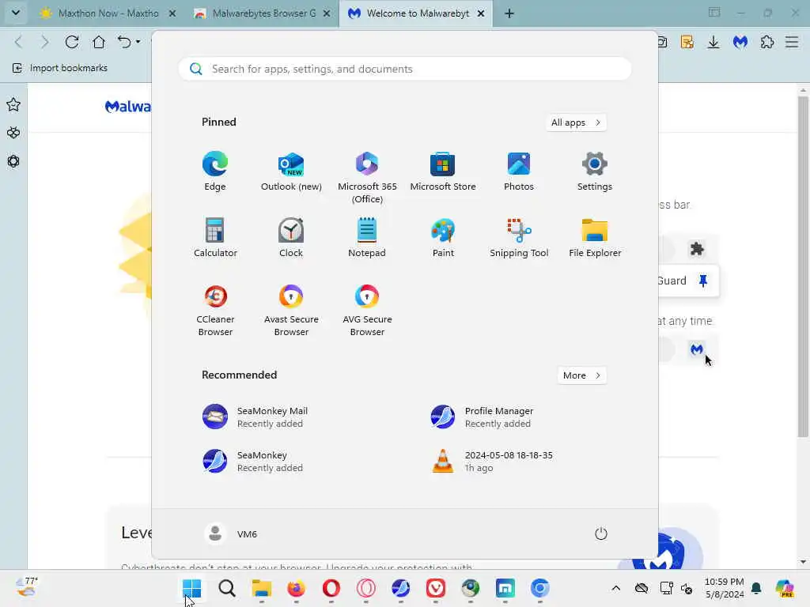Viewport: 810px width, 607px height.
Task: Launch CCleaner Browser
Action: tap(215, 310)
